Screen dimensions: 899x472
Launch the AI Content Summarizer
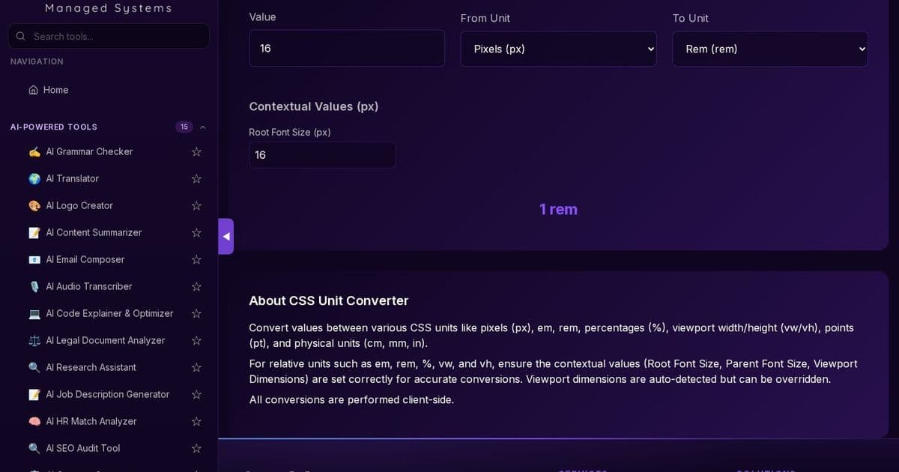point(94,232)
